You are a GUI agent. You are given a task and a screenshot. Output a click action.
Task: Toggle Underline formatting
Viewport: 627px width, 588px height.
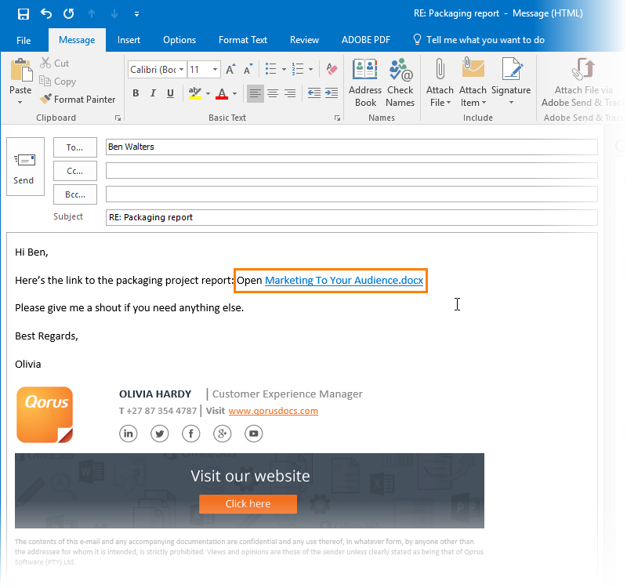coord(170,93)
